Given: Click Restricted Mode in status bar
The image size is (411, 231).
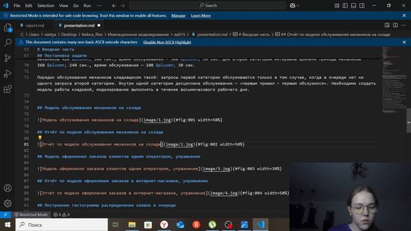Looking at the screenshot, I should click(x=31, y=214).
